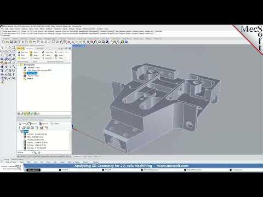Click the Undo arrow icon

[x=34, y=42]
